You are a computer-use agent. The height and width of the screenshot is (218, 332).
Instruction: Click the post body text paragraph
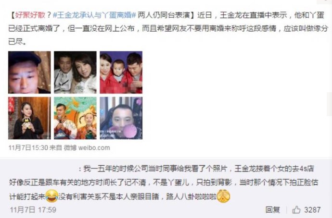click(168, 28)
